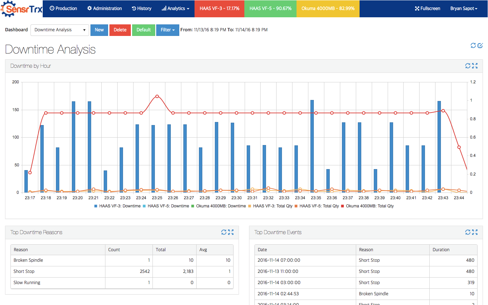Click the New dashboard button
This screenshot has width=488, height=305.
point(99,30)
